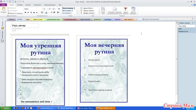This screenshot has height=110, width=196.
Task: Open numbered list style dropdown
Action: pyautogui.click(x=55, y=9)
